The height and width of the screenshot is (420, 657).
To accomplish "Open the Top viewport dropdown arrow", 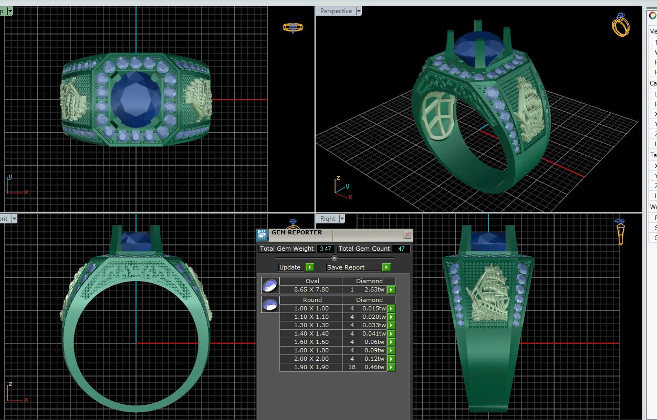I will [x=10, y=11].
